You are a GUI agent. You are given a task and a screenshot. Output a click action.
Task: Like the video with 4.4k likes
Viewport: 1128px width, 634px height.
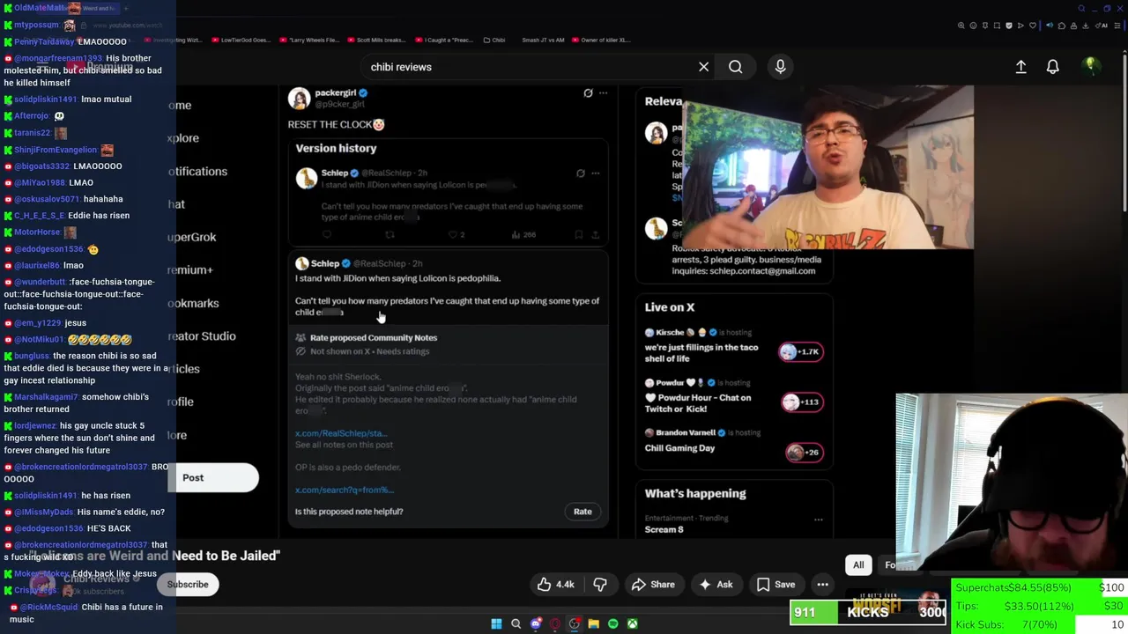point(556,585)
